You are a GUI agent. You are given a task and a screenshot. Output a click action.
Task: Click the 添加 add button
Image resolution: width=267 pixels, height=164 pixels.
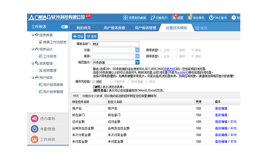coord(78,36)
